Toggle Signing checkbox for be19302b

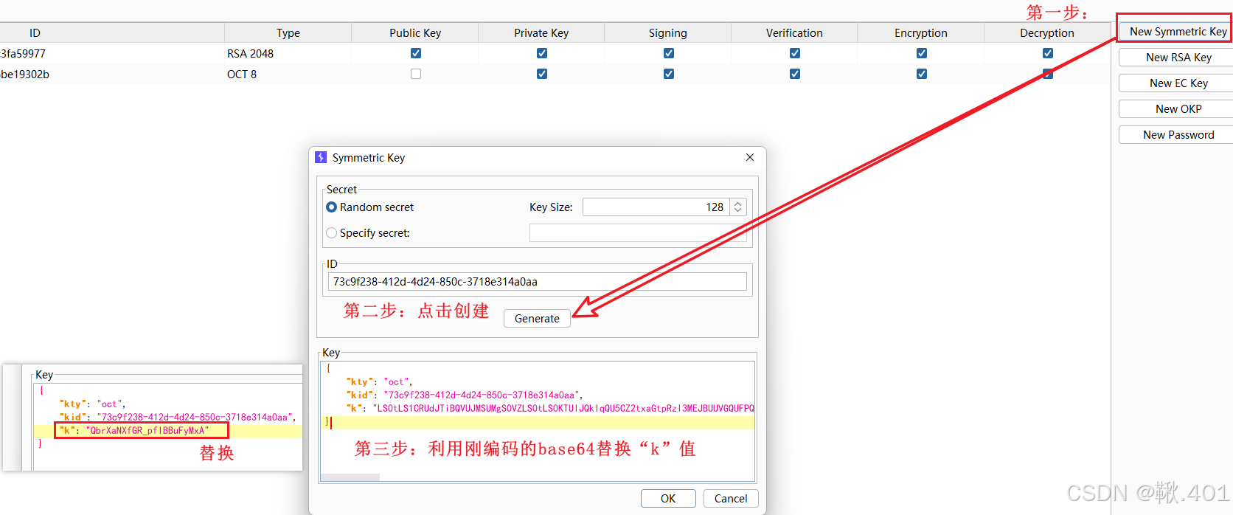coord(669,74)
